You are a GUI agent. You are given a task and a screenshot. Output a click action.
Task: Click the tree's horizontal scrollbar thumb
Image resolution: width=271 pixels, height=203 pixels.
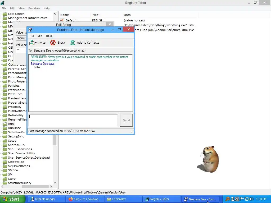click(x=35, y=186)
